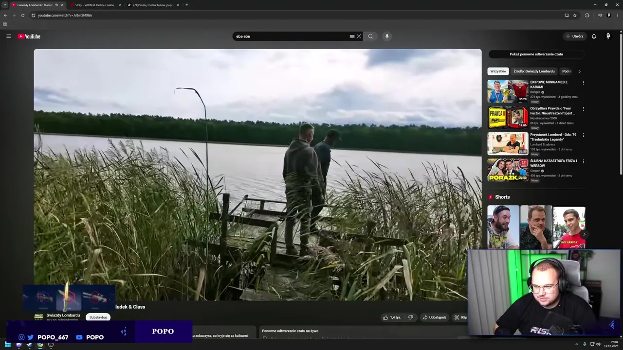Screen dimensions: 623x350
Task: Mute the tab via its speaker icon
Action: click(56, 5)
